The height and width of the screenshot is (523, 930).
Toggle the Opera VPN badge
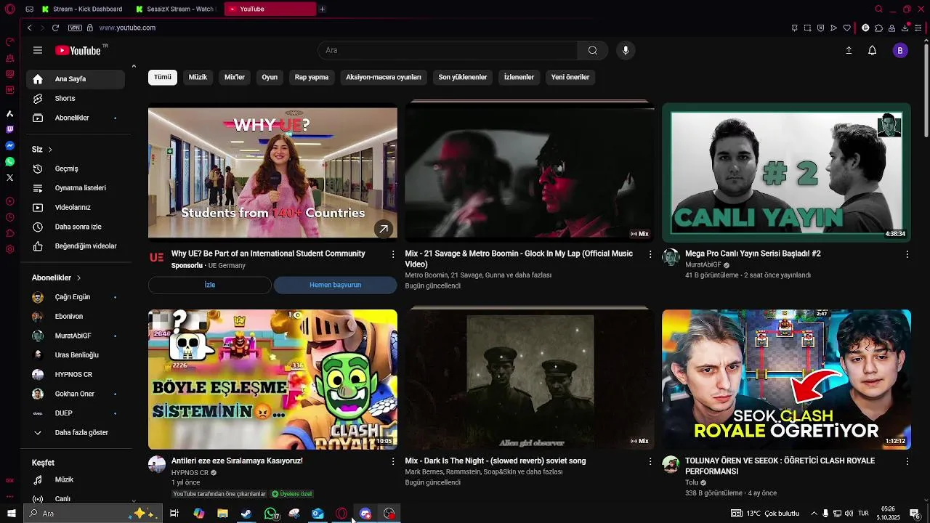(x=75, y=28)
